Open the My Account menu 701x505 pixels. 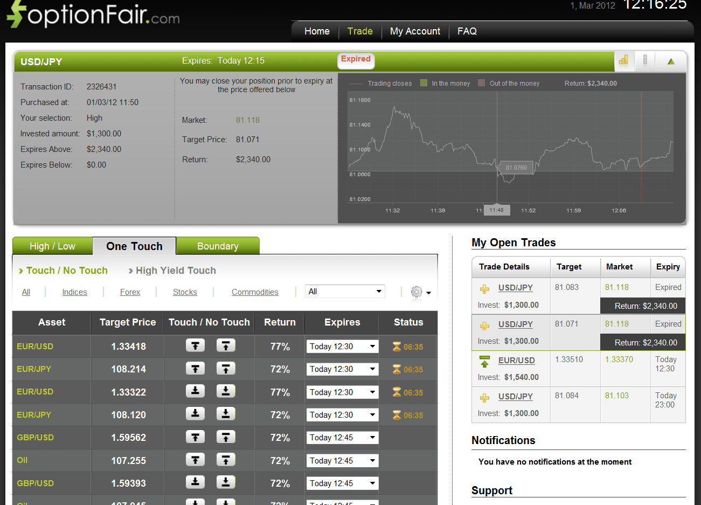pos(414,31)
